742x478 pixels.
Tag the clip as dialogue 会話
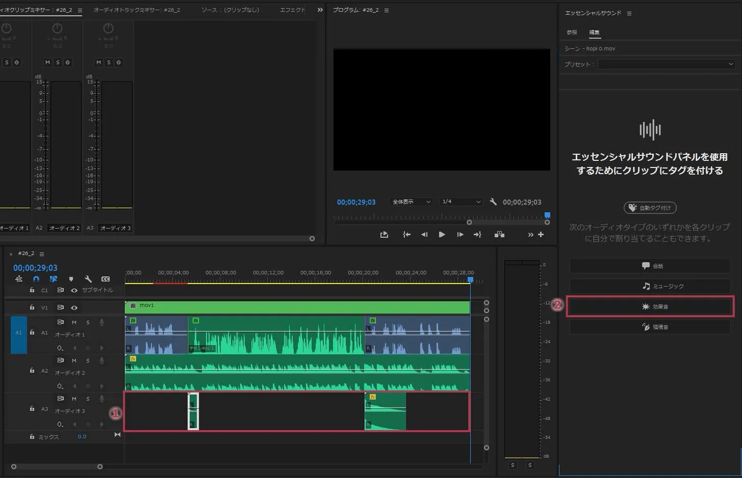(650, 266)
